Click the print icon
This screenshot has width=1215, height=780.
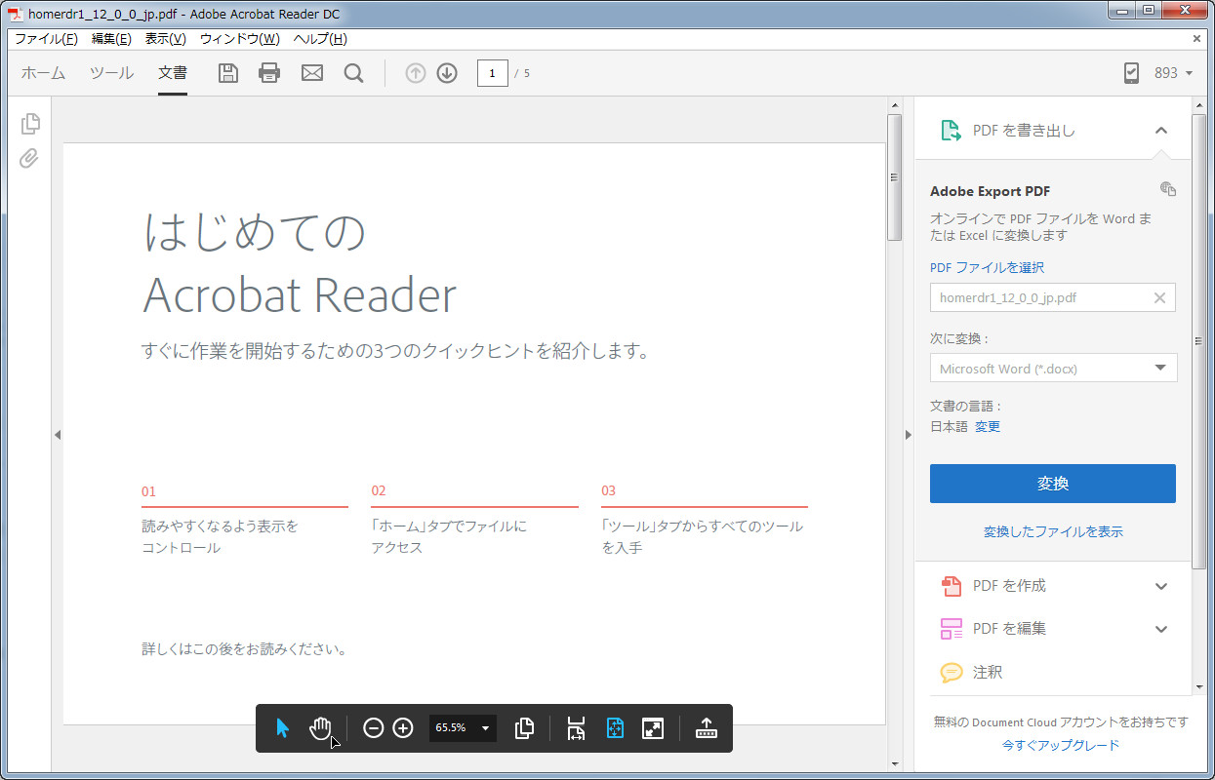pyautogui.click(x=269, y=72)
